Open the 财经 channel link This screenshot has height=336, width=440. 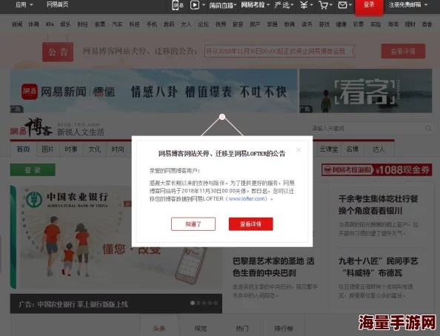[82, 24]
